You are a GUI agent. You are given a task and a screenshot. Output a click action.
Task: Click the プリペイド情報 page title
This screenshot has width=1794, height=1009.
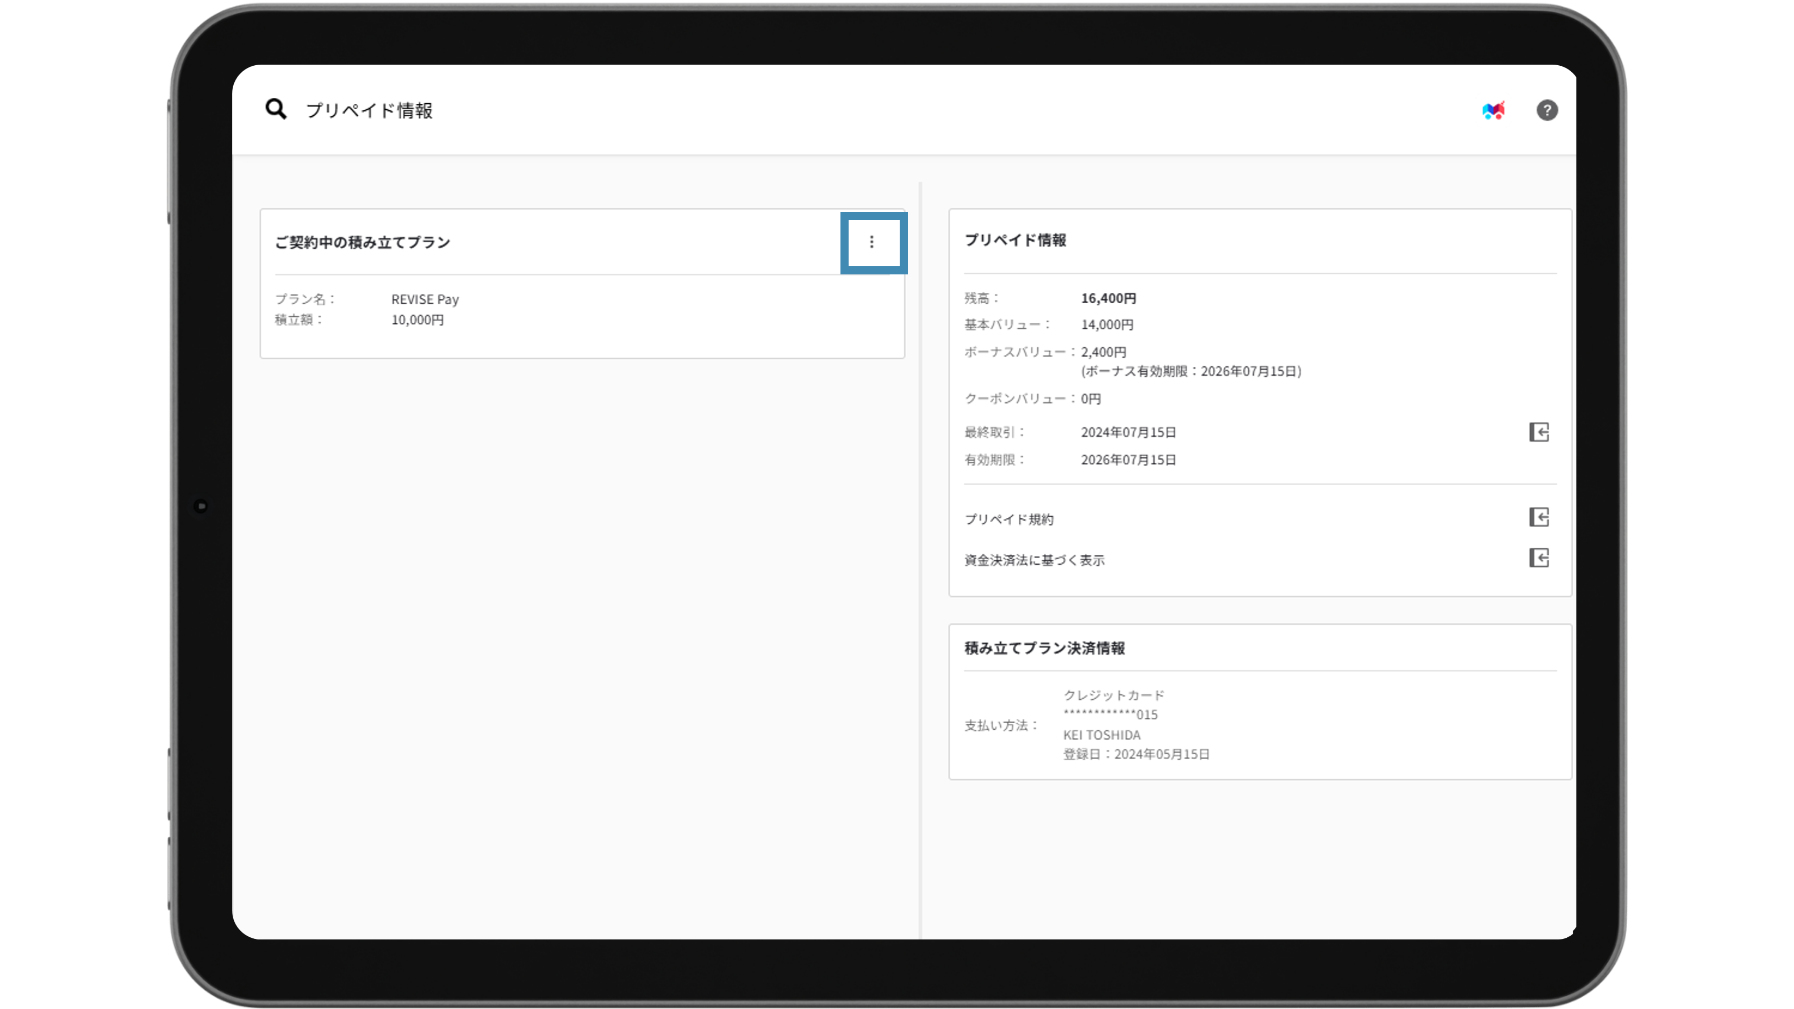369,111
